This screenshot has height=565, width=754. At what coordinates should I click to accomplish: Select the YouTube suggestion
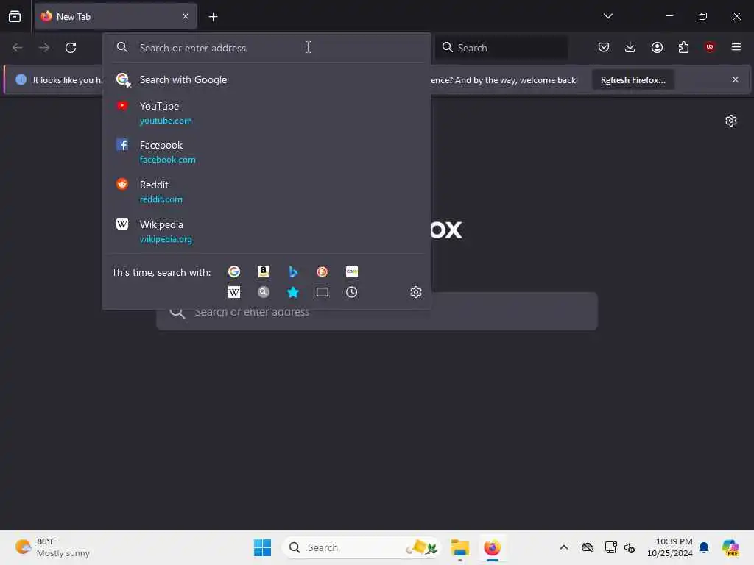[x=267, y=113]
